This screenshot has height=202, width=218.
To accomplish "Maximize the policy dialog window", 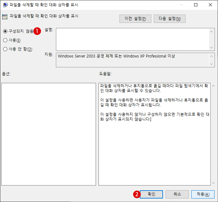I will (196, 5).
